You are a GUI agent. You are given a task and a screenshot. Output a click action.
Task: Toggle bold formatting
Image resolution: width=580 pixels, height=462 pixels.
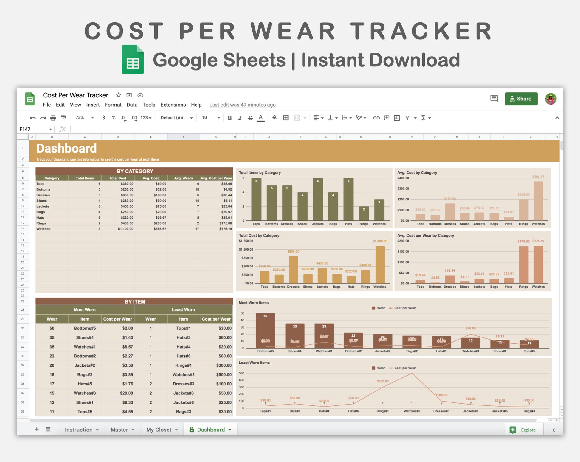[229, 118]
